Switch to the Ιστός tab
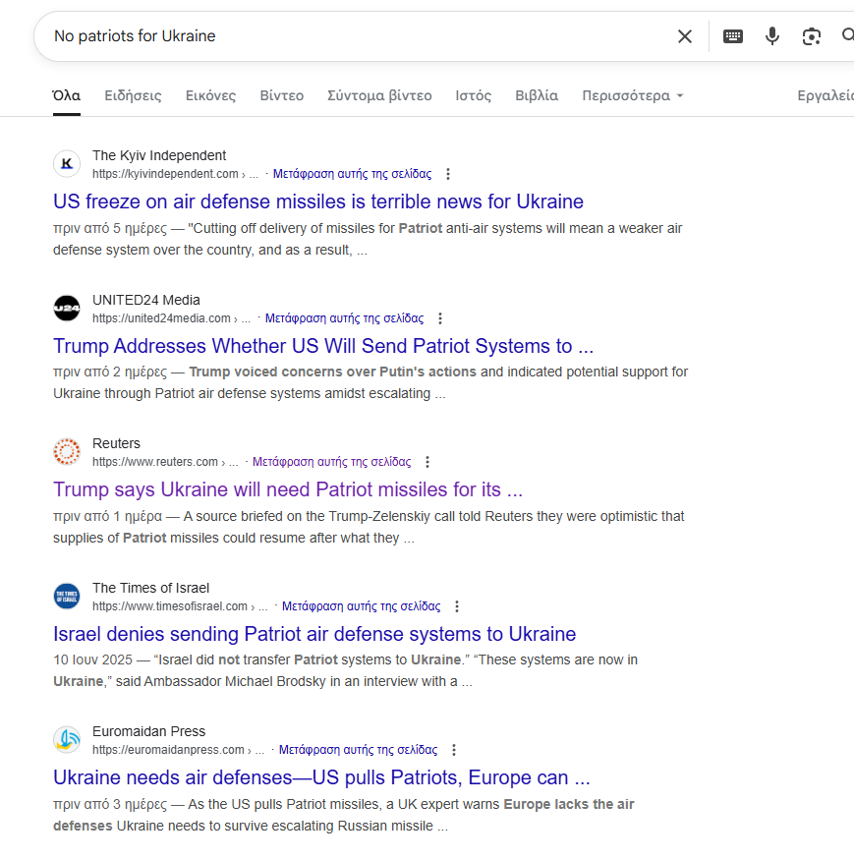Image resolution: width=854 pixels, height=860 pixels. tap(474, 95)
